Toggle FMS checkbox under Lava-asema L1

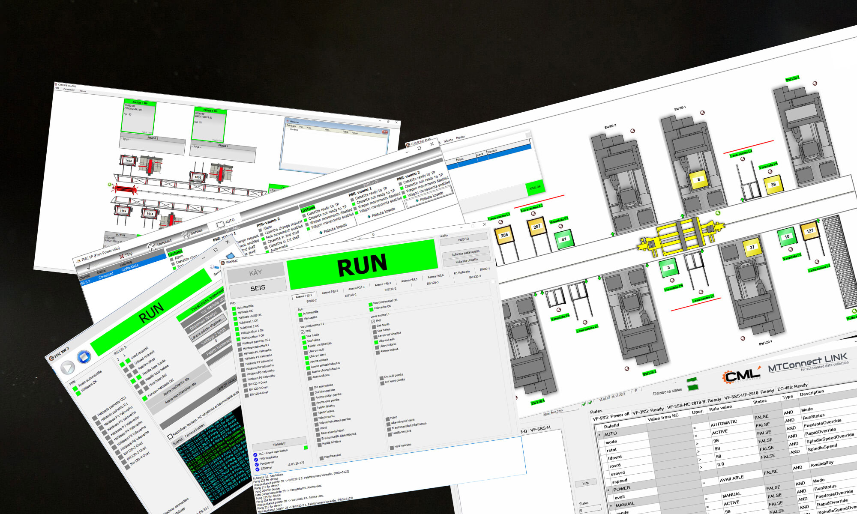click(x=373, y=321)
